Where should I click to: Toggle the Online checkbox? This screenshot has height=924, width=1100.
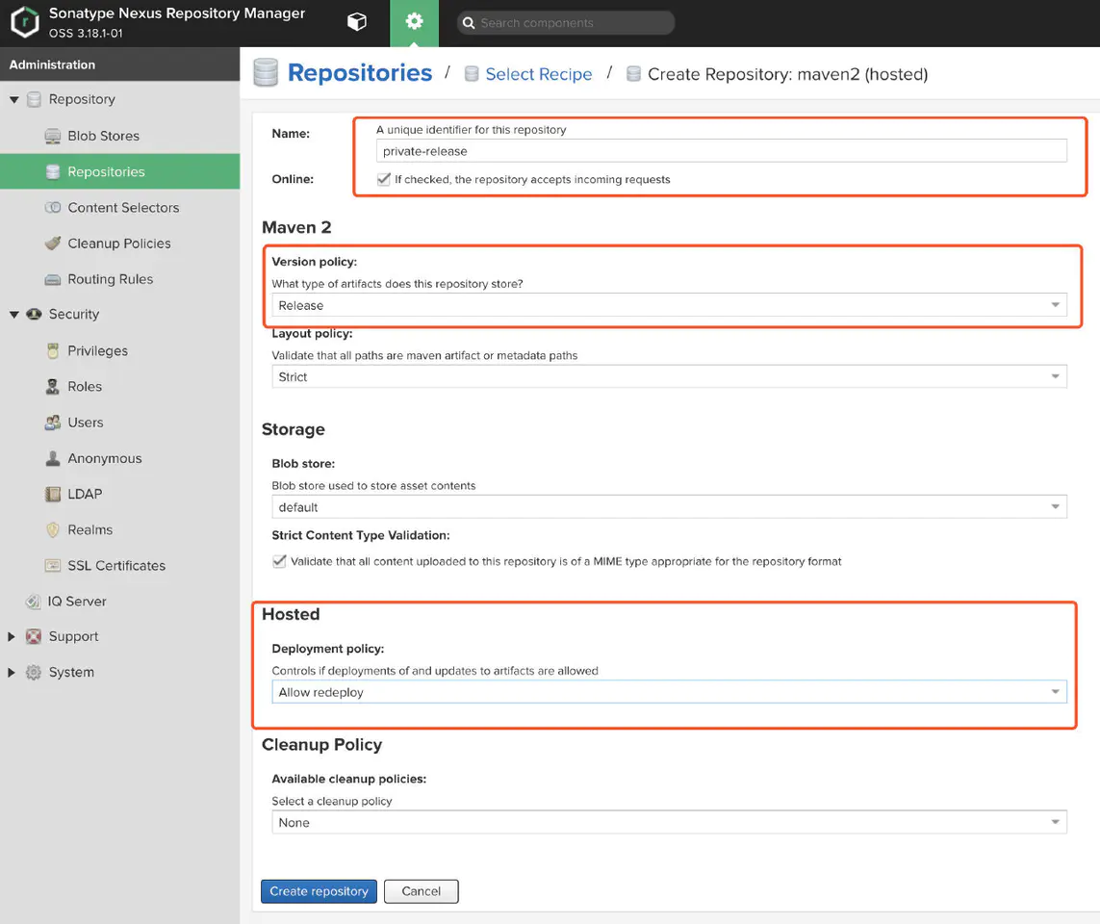(384, 179)
